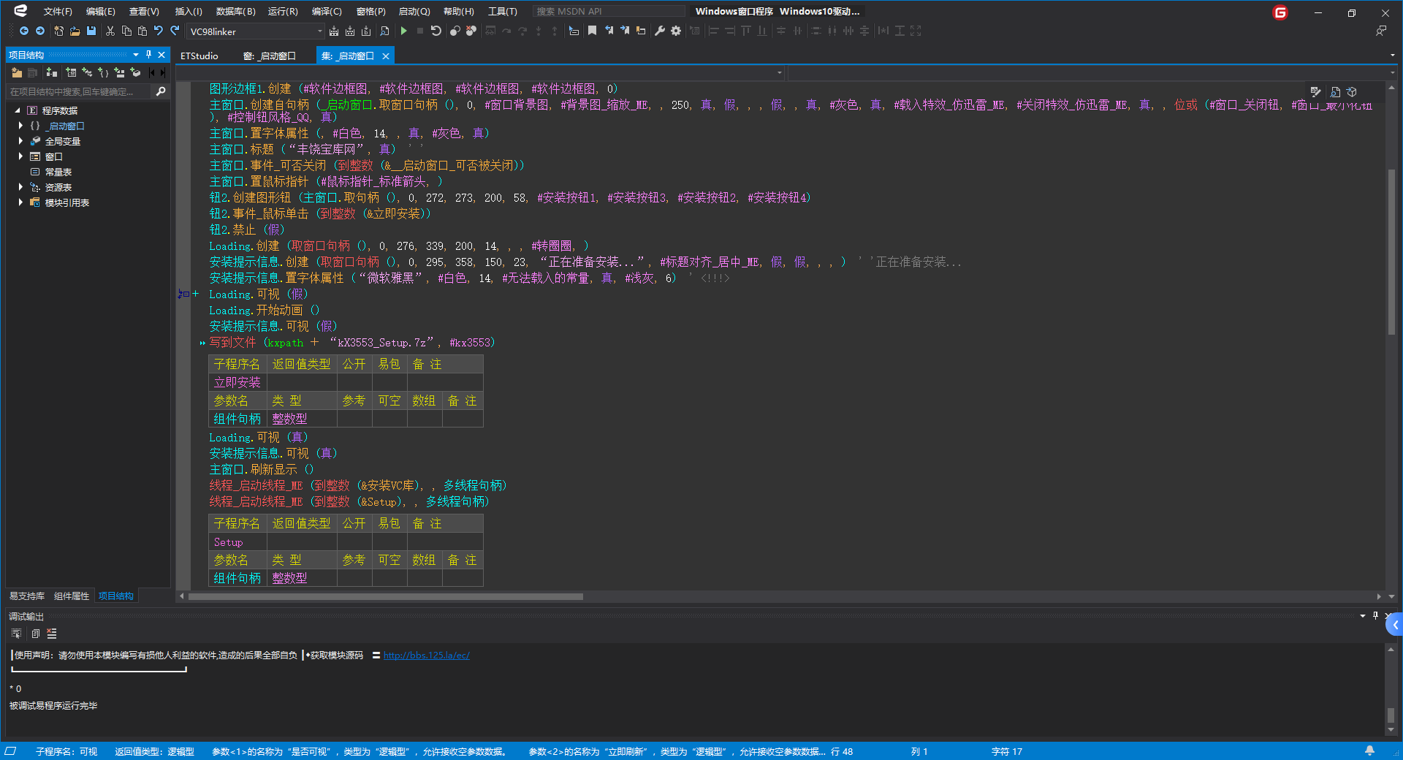
Task: Expand the _启动窗口 tree node
Action: (x=20, y=126)
